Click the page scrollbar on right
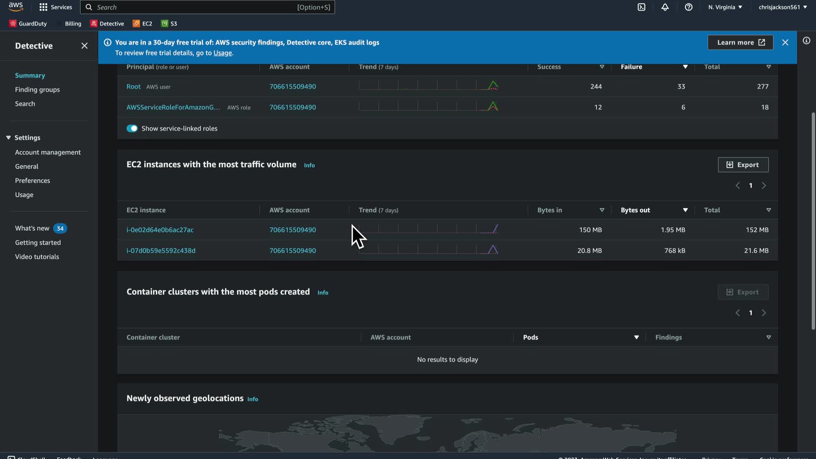Screen dimensions: 816x459 813,221
